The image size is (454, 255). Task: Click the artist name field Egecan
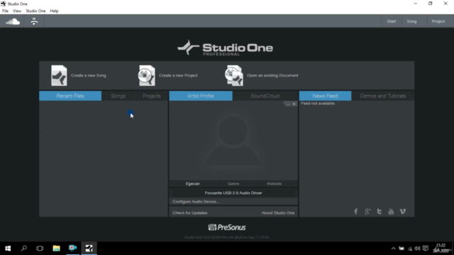[192, 183]
